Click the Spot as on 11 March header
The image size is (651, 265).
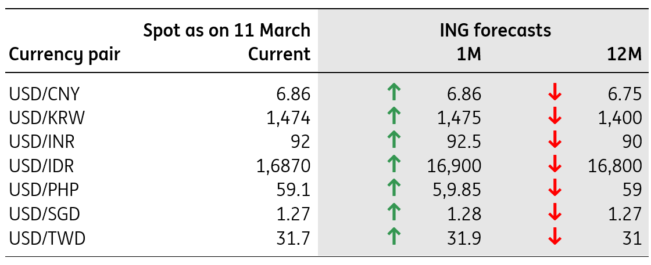(227, 31)
